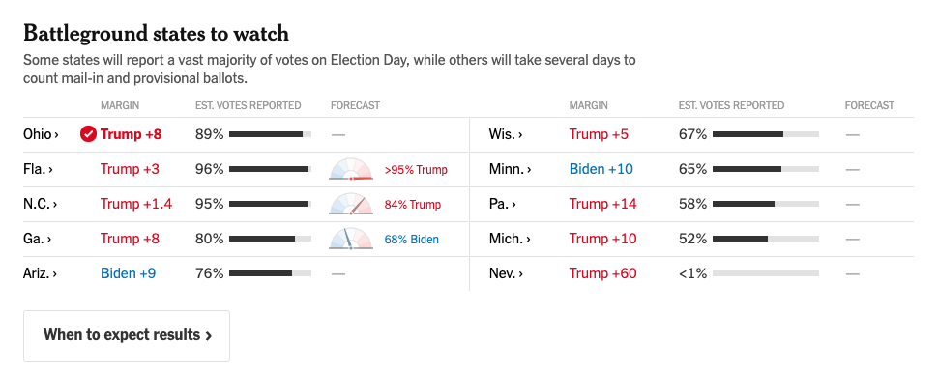Click the Biden +10 margin for Minnesota
Image resolution: width=938 pixels, height=370 pixels.
pyautogui.click(x=601, y=169)
